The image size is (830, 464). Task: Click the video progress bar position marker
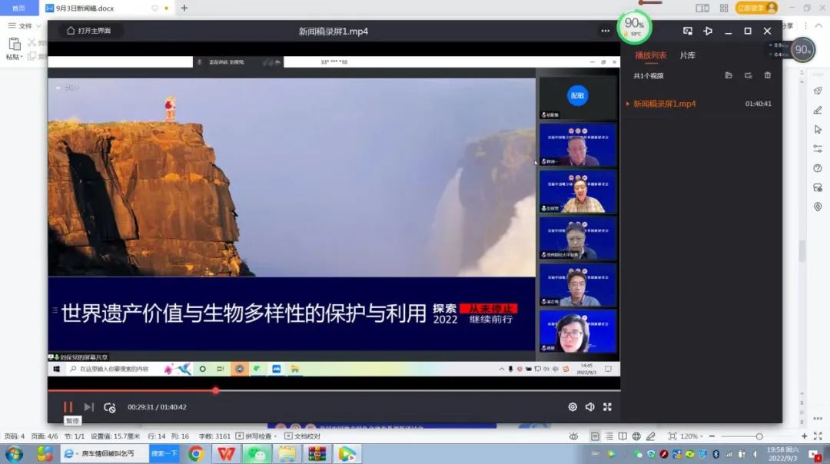click(x=215, y=390)
